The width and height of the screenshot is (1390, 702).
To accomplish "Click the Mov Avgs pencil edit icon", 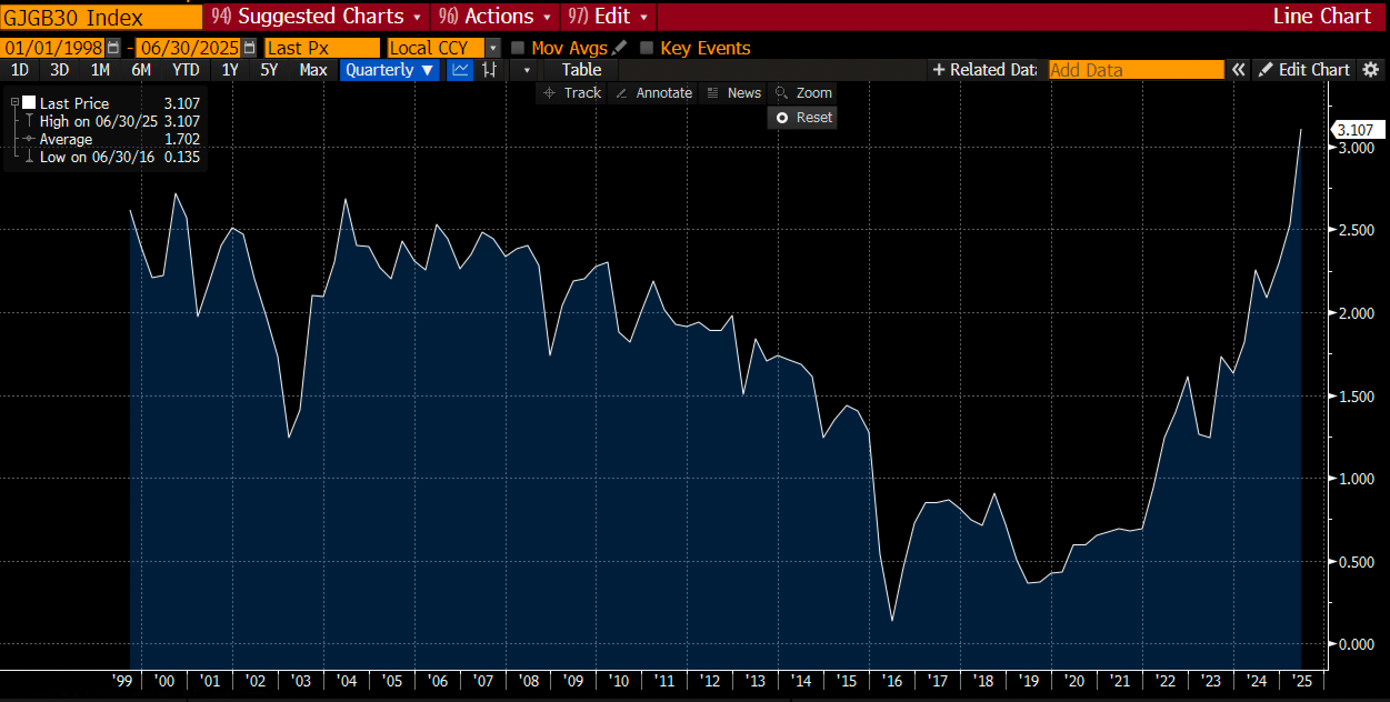I will 619,48.
